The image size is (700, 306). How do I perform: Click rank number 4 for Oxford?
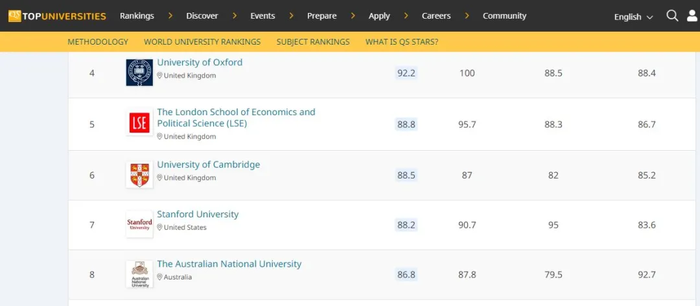pyautogui.click(x=92, y=73)
